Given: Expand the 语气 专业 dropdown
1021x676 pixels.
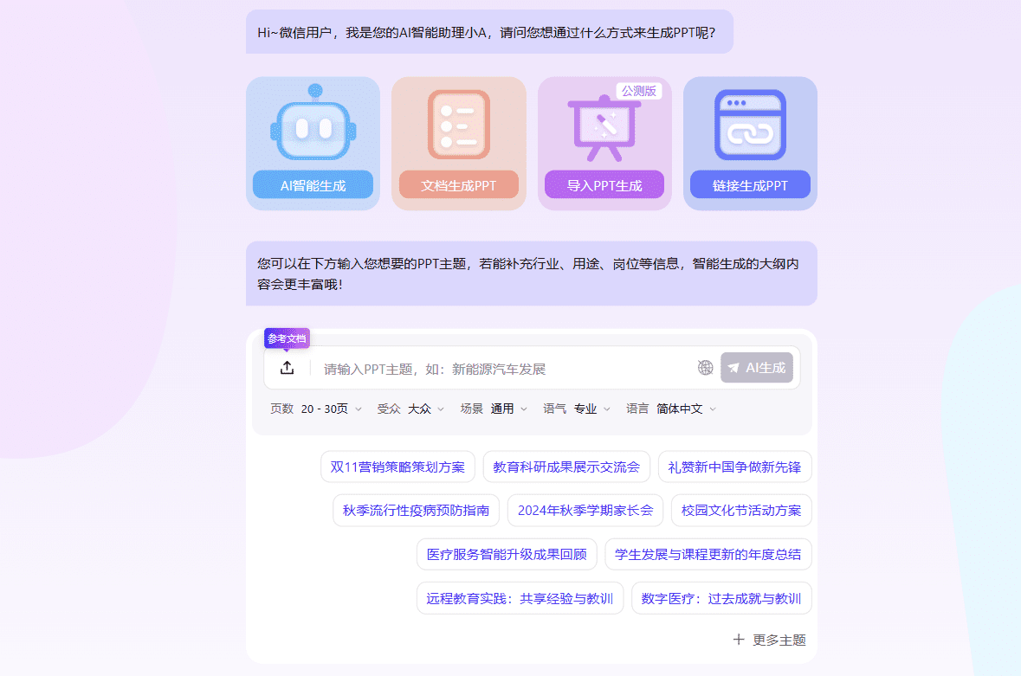Looking at the screenshot, I should tap(577, 409).
